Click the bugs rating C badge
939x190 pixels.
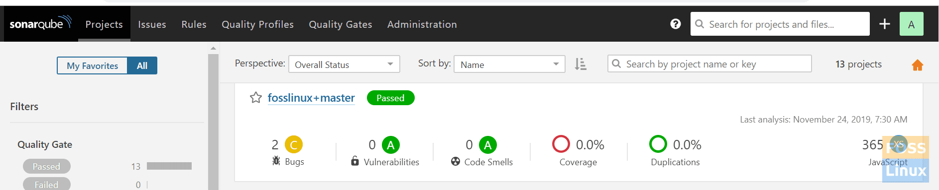tap(294, 145)
